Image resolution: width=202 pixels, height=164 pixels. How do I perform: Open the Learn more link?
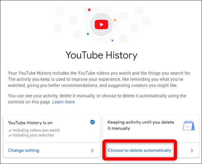(x=63, y=102)
